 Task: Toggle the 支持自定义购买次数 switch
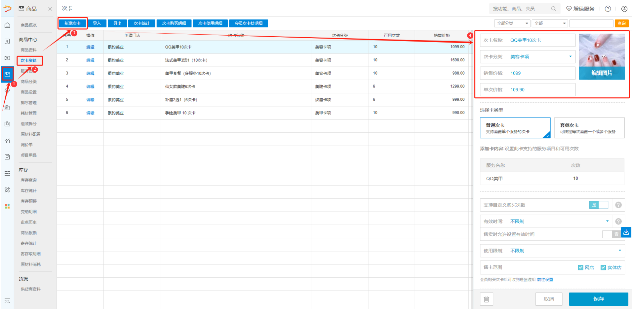pyautogui.click(x=598, y=205)
